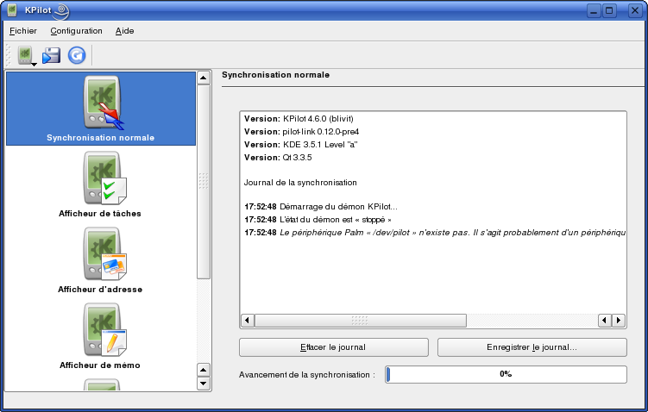This screenshot has width=648, height=412.
Task: Click the blue circular restore icon
Action: pyautogui.click(x=77, y=55)
